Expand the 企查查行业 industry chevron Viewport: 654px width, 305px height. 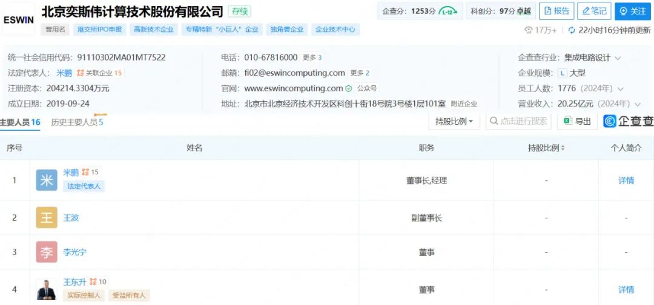[x=618, y=58]
